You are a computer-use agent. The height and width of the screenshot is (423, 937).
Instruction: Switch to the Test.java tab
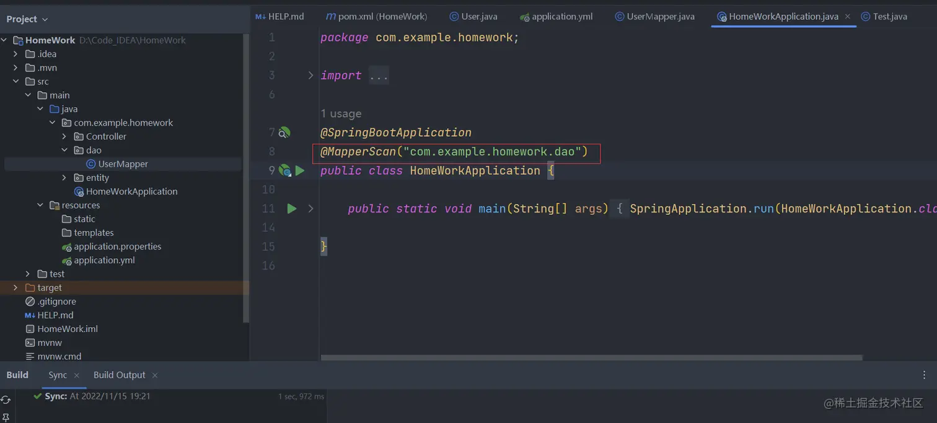tap(884, 17)
